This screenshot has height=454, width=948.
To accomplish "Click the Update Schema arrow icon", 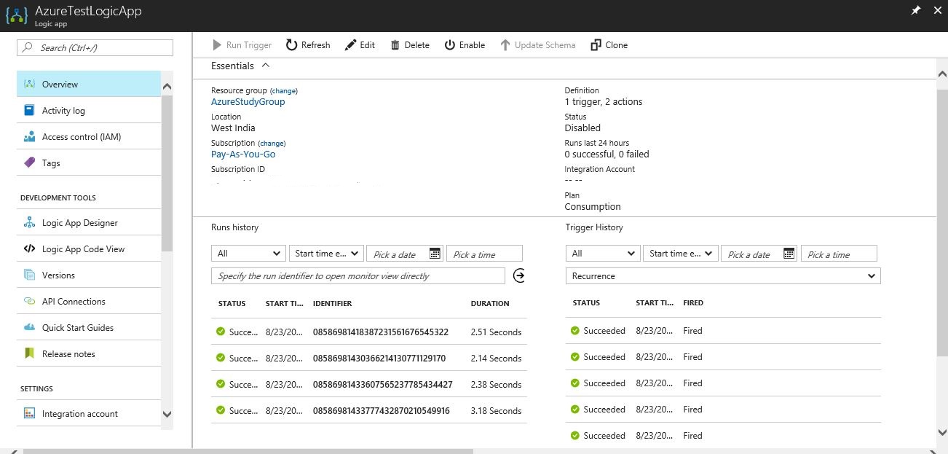I will click(505, 45).
